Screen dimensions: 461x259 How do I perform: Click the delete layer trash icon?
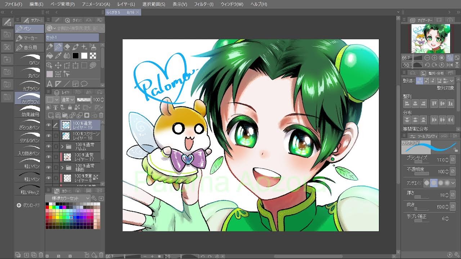101,115
